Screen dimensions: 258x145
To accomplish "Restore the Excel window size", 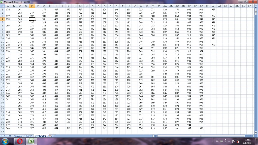I will click(x=245, y=2).
